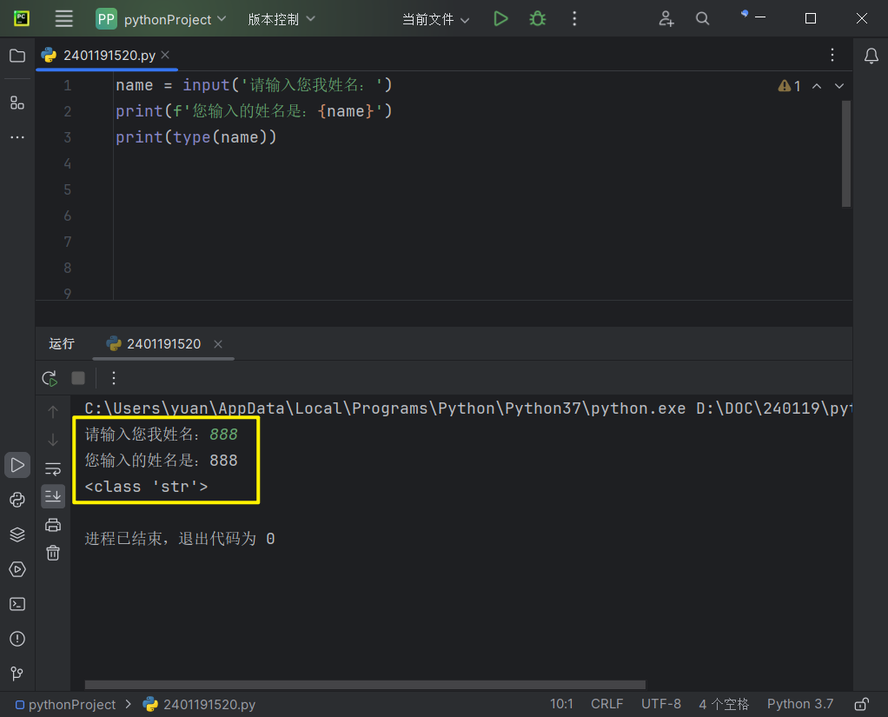Open Search Everywhere magnifier
Viewport: 888px width, 717px height.
pyautogui.click(x=702, y=19)
